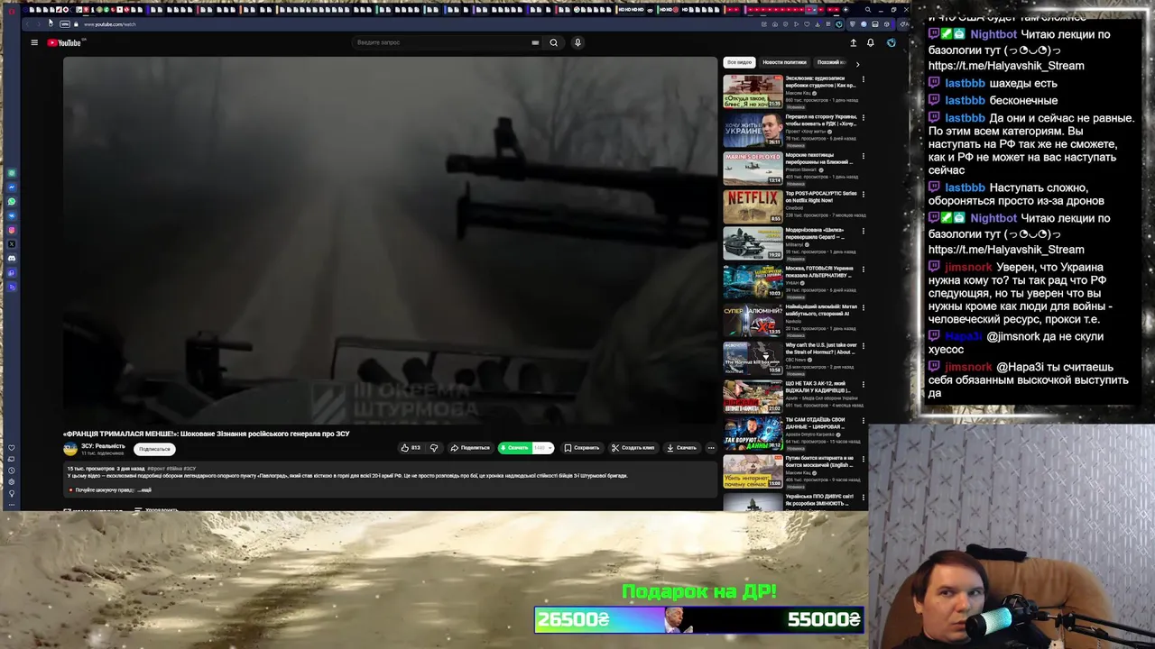Viewport: 1155px width, 649px height.
Task: Select the Новости политики chip
Action: pos(784,63)
